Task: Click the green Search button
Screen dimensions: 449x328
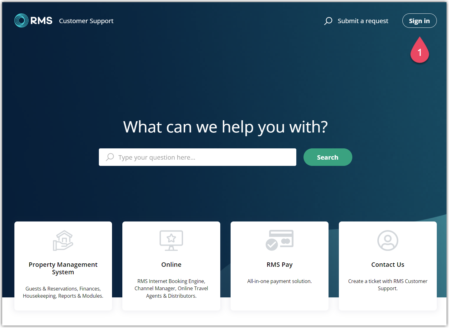Action: tap(328, 157)
